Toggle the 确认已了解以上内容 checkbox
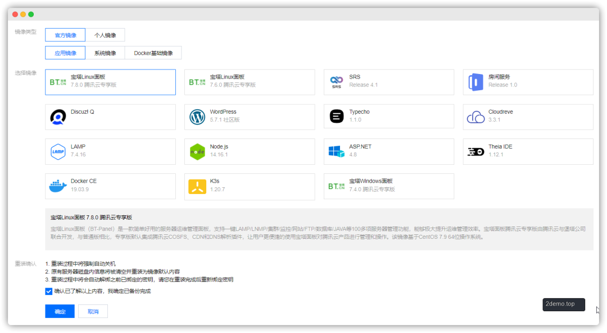Image resolution: width=607 pixels, height=333 pixels. pyautogui.click(x=49, y=292)
